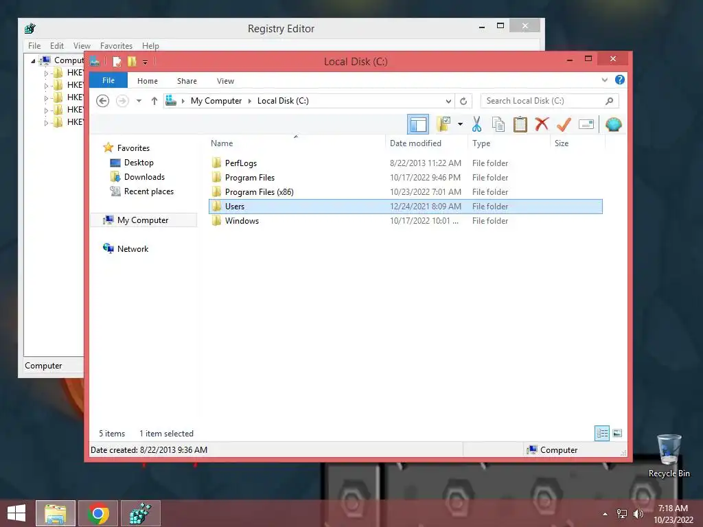The image size is (703, 527).
Task: Go forward with the forward arrow
Action: tap(122, 101)
